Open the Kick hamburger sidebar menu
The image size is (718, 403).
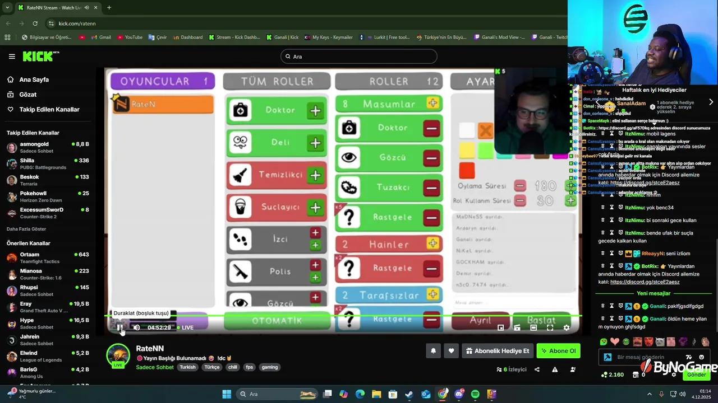click(12, 56)
